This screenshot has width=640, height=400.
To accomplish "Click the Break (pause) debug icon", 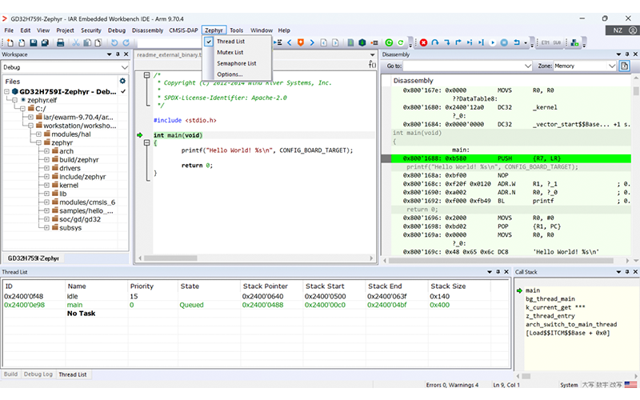I will tap(504, 42).
